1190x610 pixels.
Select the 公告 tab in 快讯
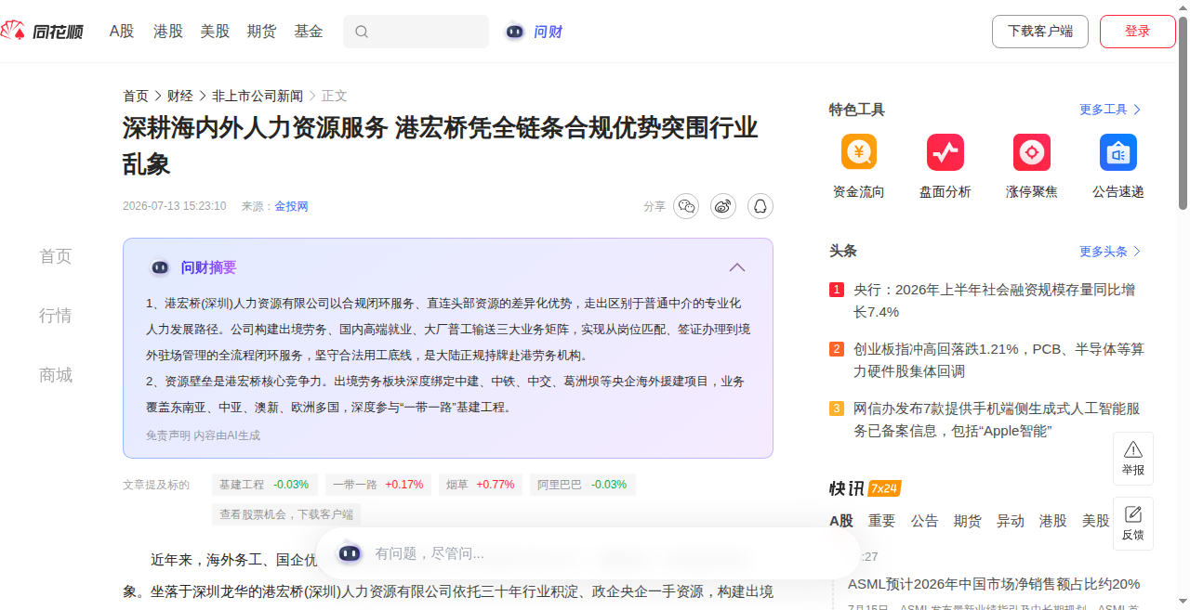[x=925, y=521]
